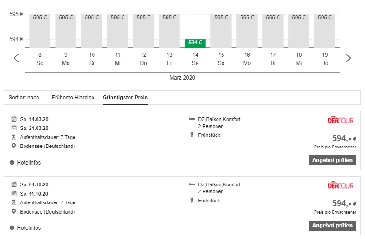Click the previous dates left arrow

click(16, 58)
